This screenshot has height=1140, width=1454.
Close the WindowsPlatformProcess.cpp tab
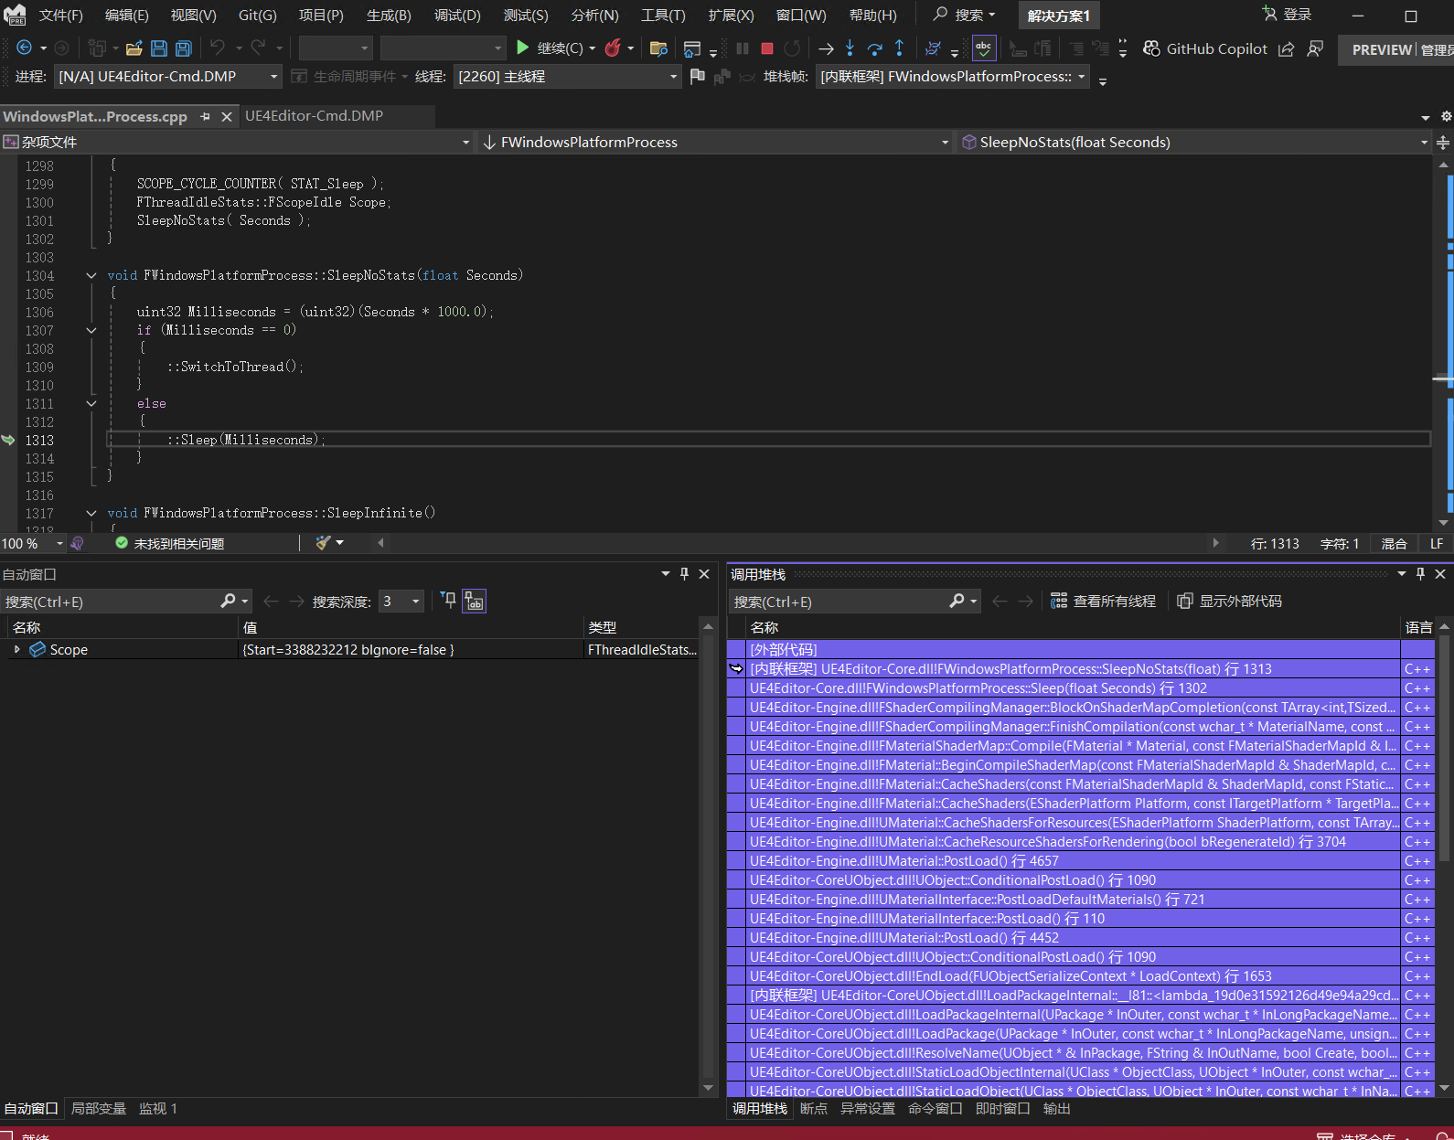point(227,116)
